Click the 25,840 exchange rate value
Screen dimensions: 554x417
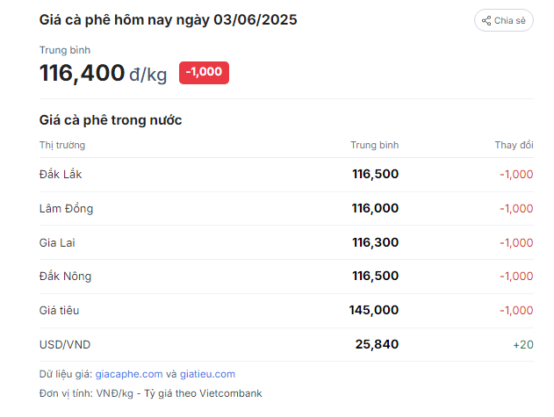pos(377,344)
